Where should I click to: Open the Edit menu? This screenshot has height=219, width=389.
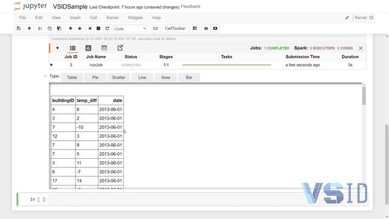click(x=39, y=18)
